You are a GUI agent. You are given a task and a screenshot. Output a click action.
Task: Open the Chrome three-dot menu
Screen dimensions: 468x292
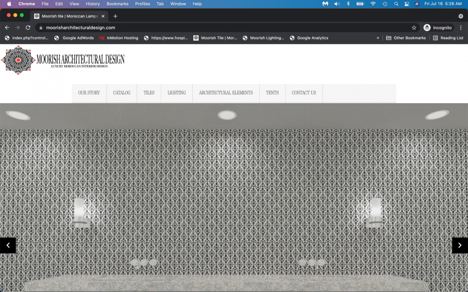tap(461, 27)
